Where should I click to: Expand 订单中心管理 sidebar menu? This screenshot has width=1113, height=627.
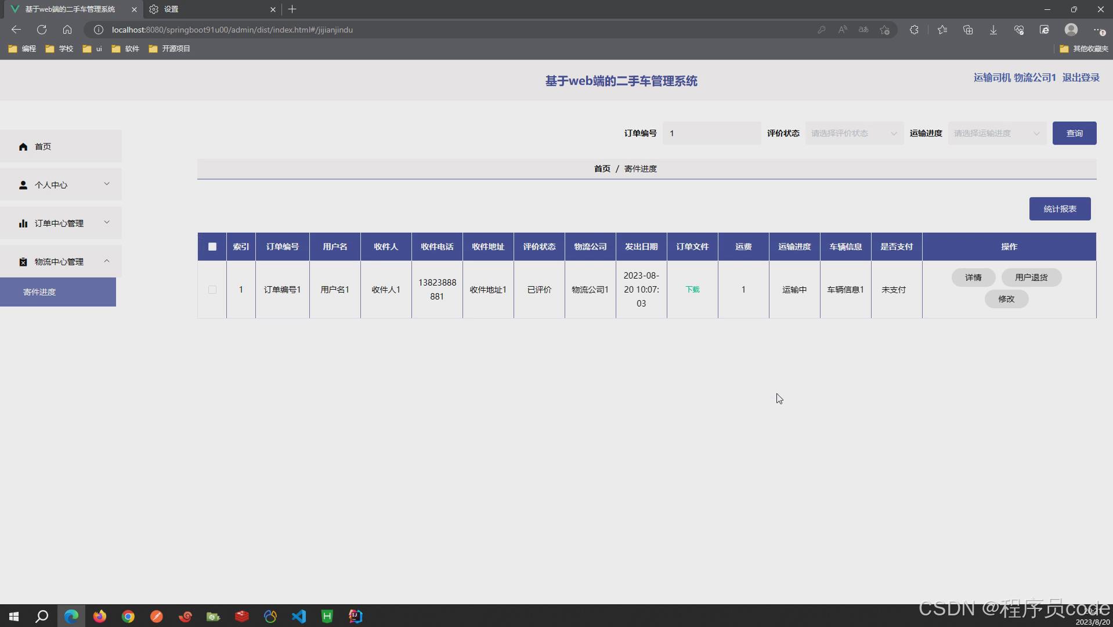(61, 223)
